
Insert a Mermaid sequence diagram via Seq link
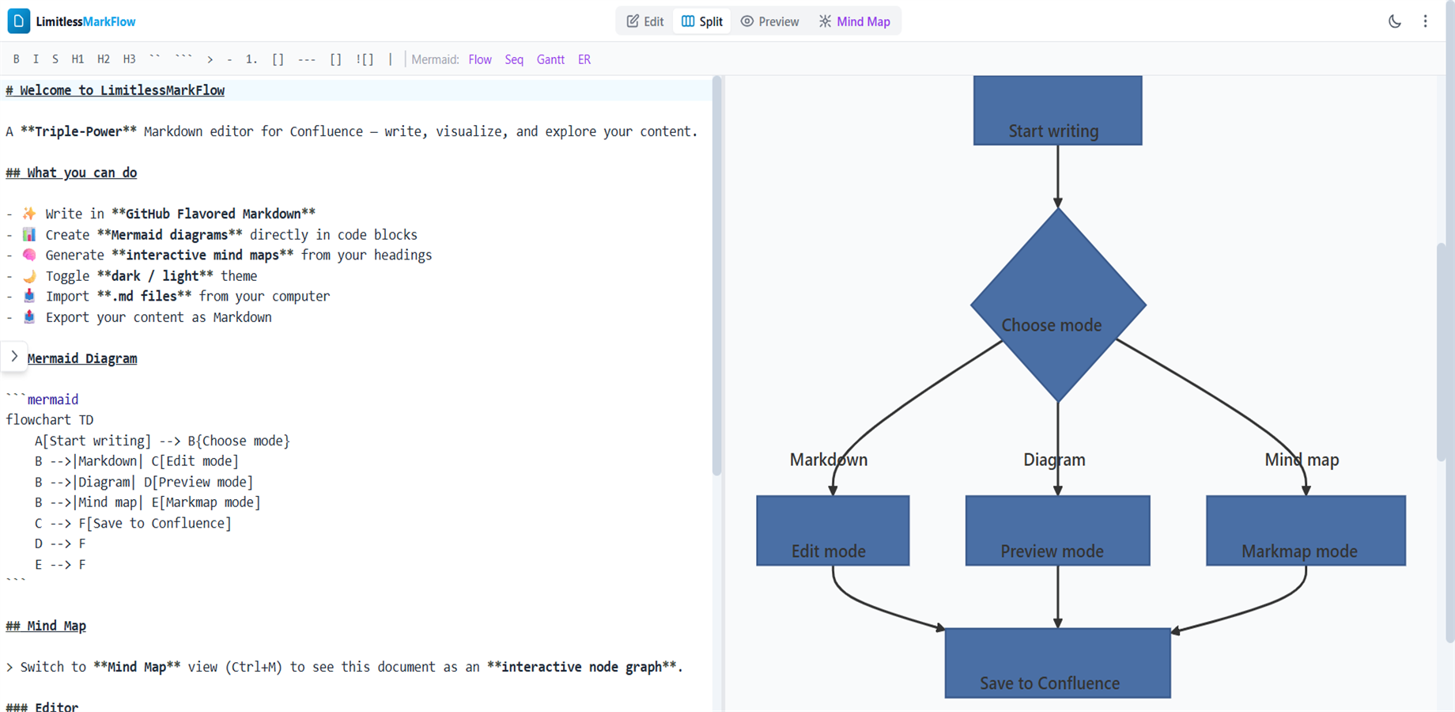[x=514, y=59]
